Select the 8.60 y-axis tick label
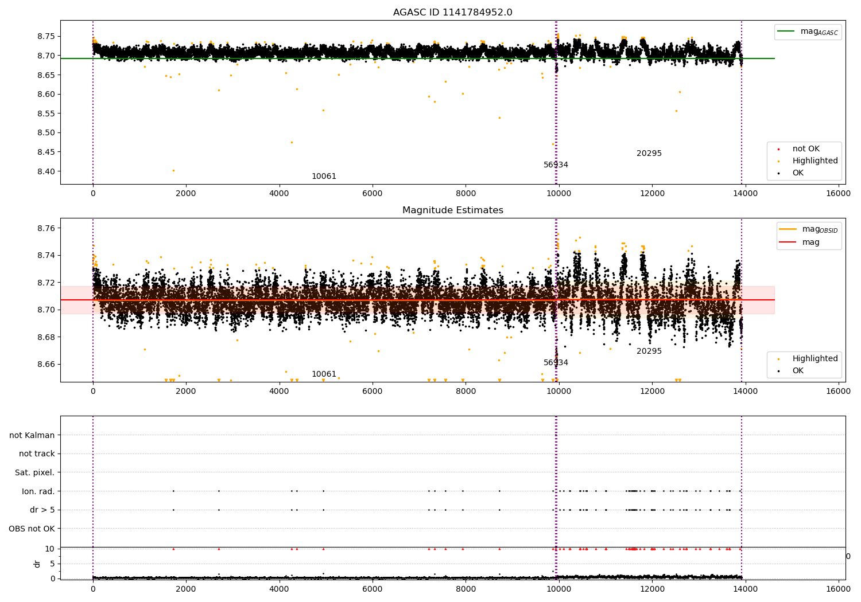Image resolution: width=861 pixels, height=602 pixels. [46, 94]
